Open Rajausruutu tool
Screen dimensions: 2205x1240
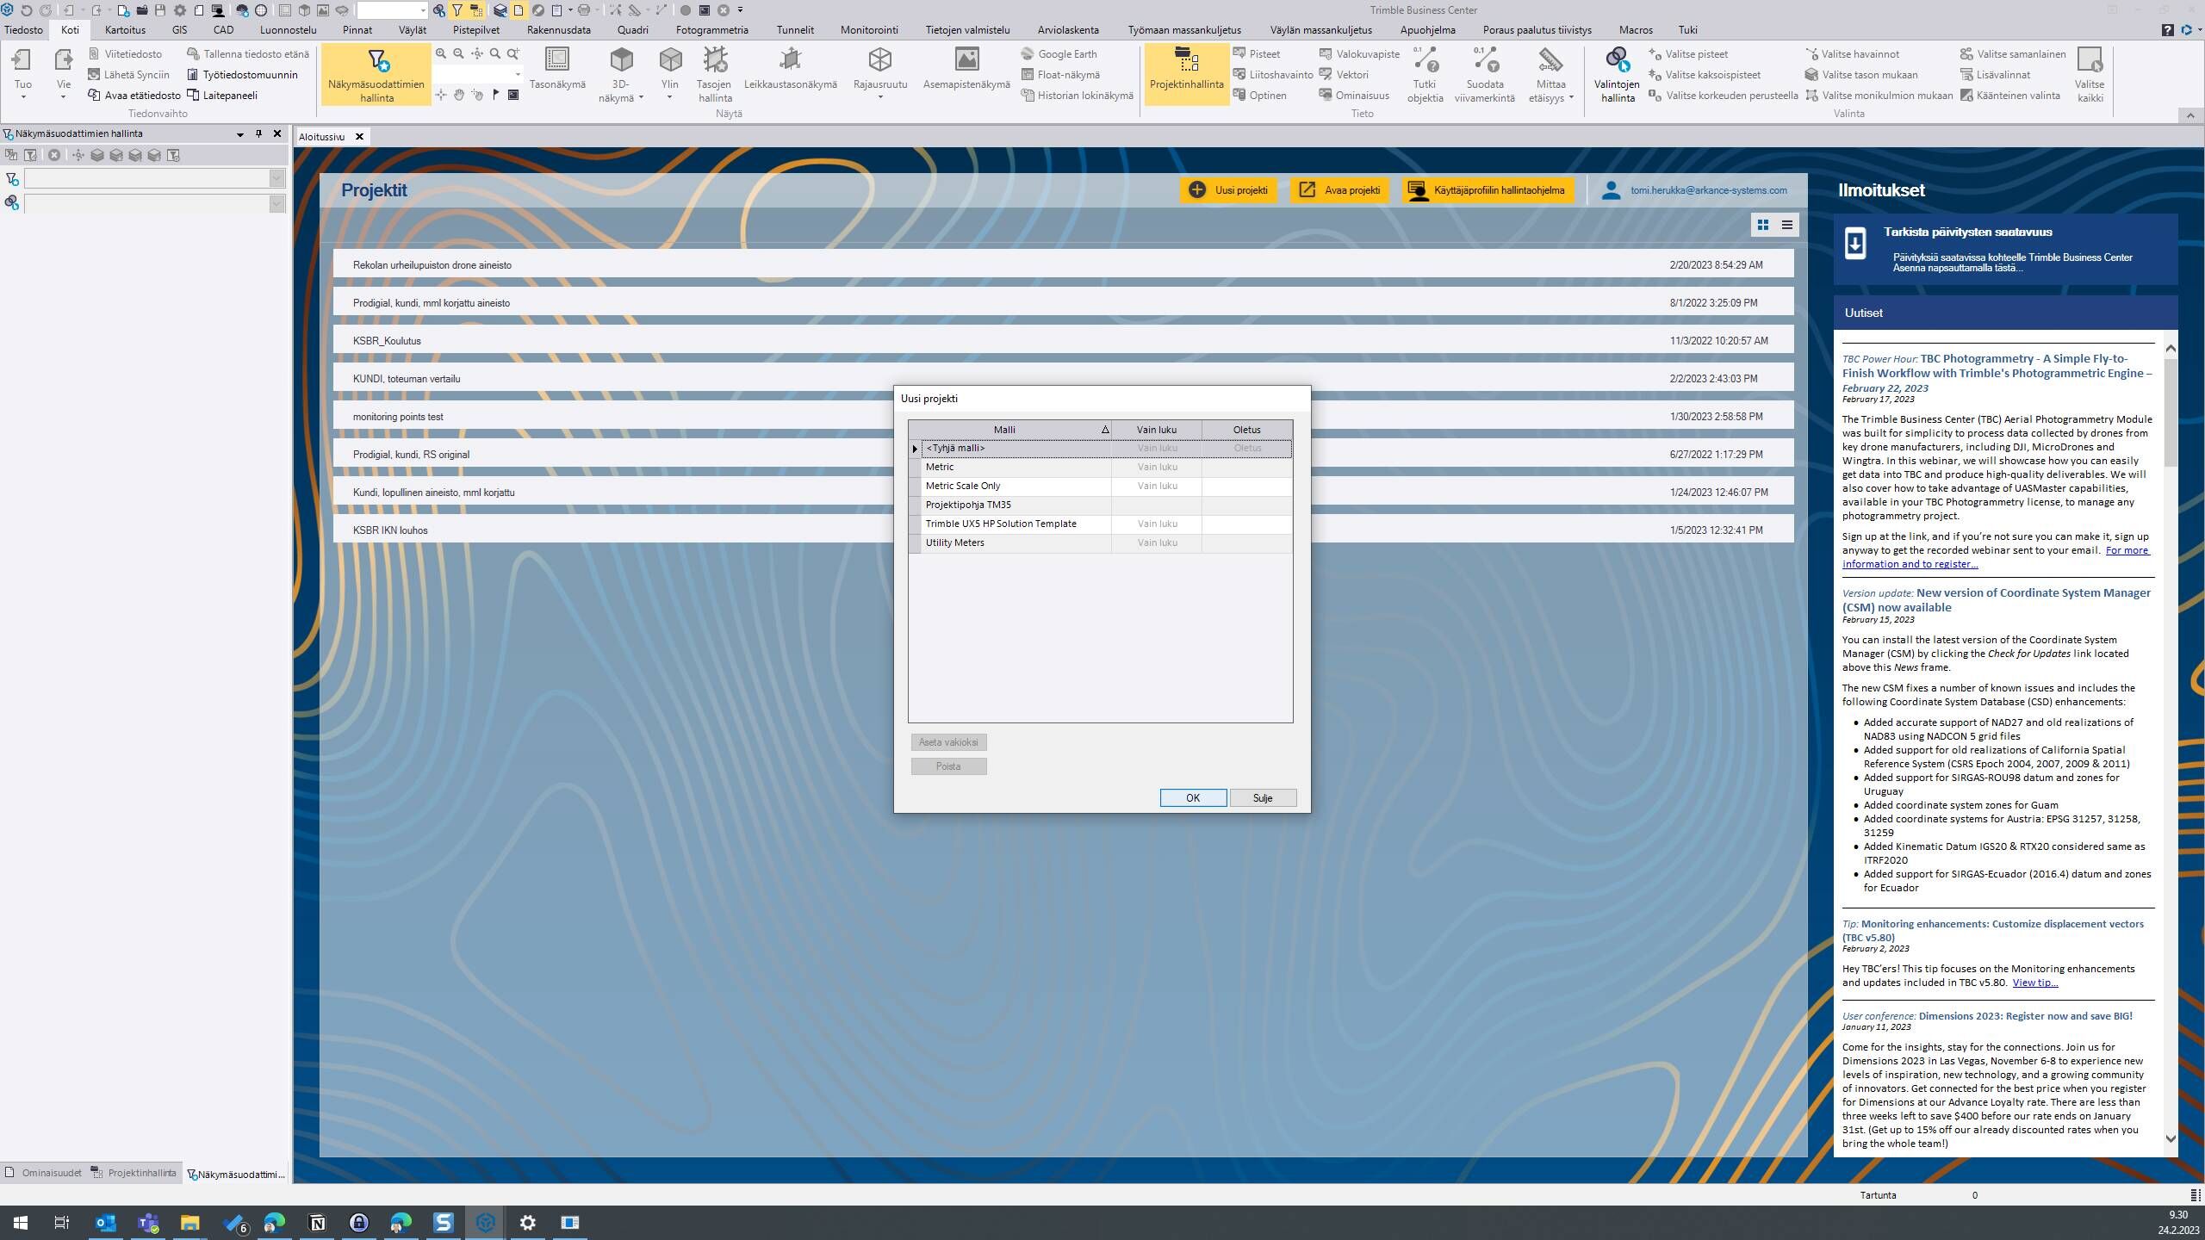[879, 73]
